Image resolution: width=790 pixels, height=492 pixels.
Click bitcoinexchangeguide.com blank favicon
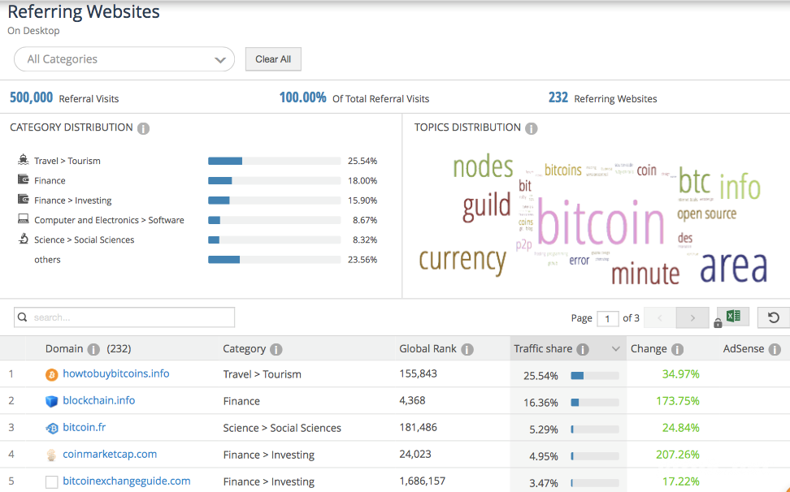(51, 482)
